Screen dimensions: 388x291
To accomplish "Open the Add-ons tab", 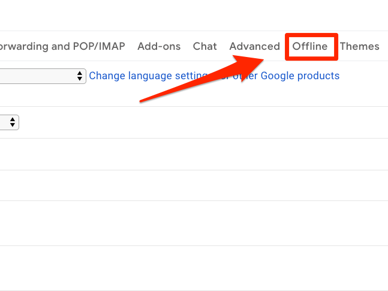I will (159, 46).
